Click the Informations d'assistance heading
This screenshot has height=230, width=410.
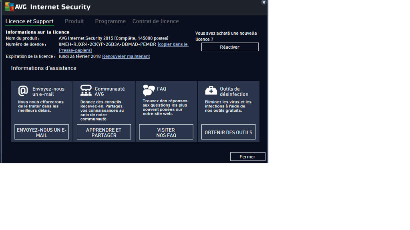pos(44,68)
